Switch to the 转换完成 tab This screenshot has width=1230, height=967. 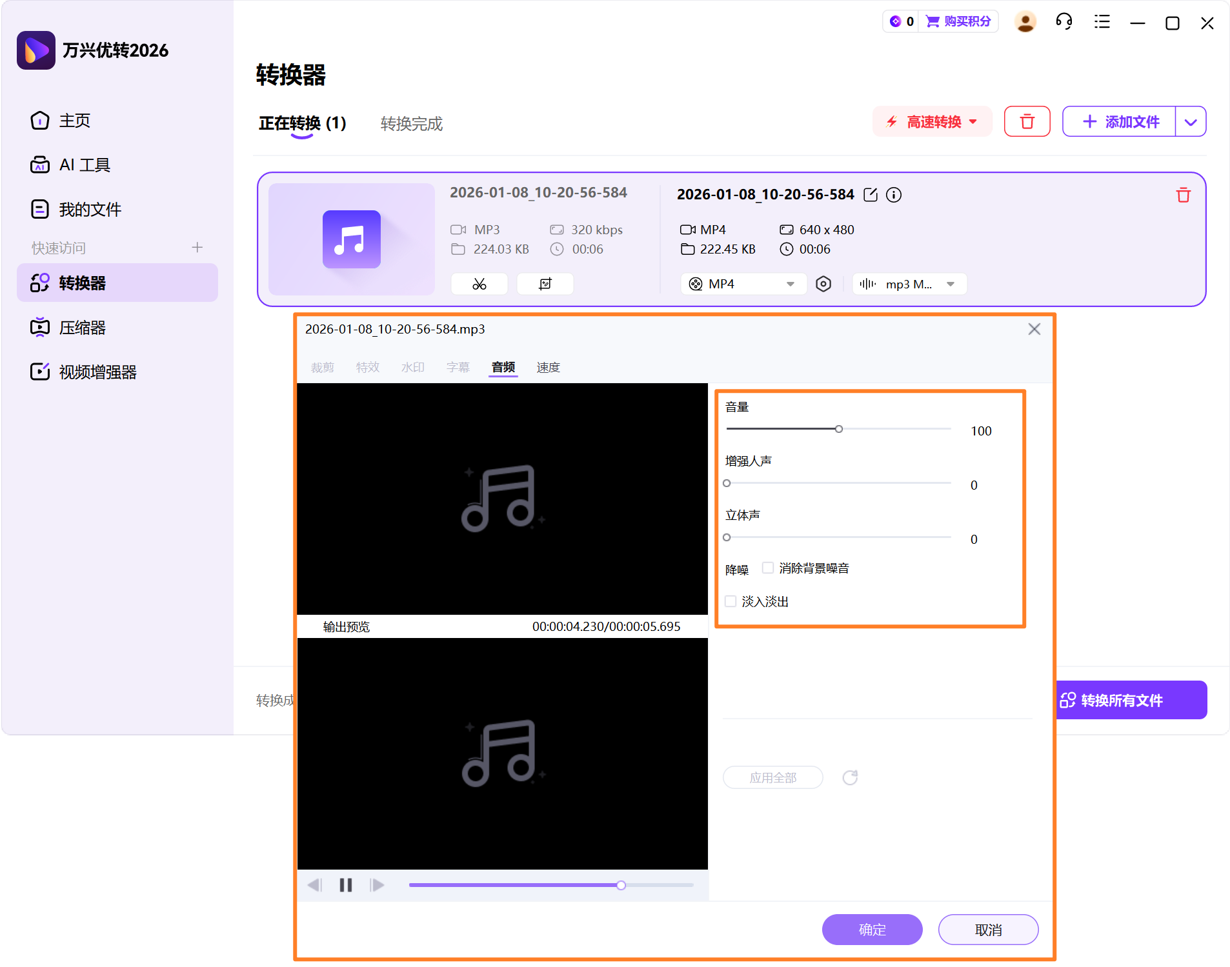pos(411,124)
